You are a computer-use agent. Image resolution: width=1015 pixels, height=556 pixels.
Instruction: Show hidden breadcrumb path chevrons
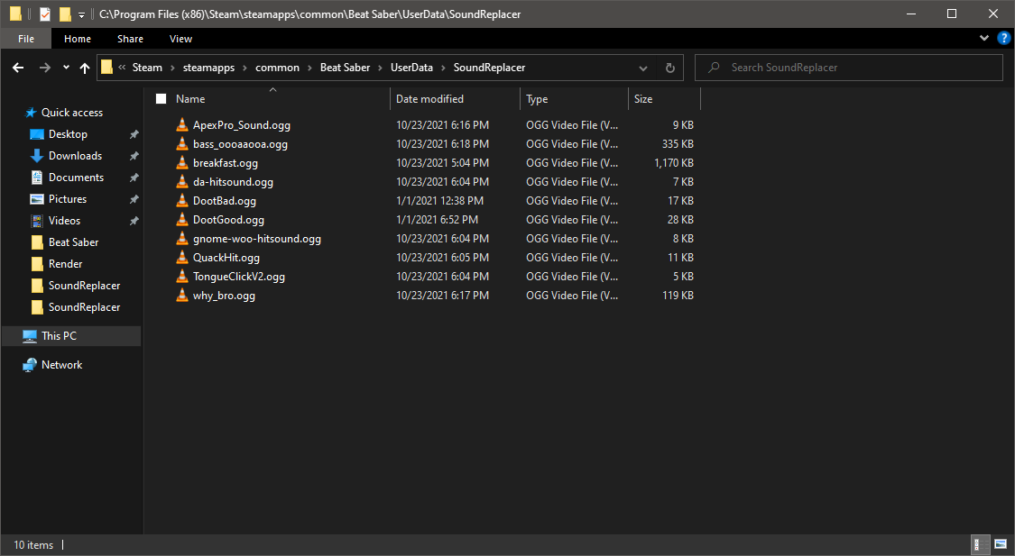122,68
